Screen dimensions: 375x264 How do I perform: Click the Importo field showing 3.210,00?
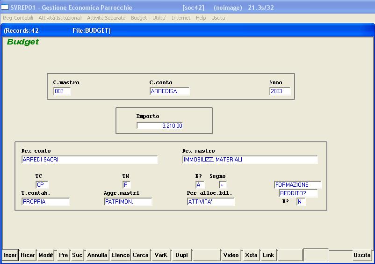pyautogui.click(x=160, y=125)
